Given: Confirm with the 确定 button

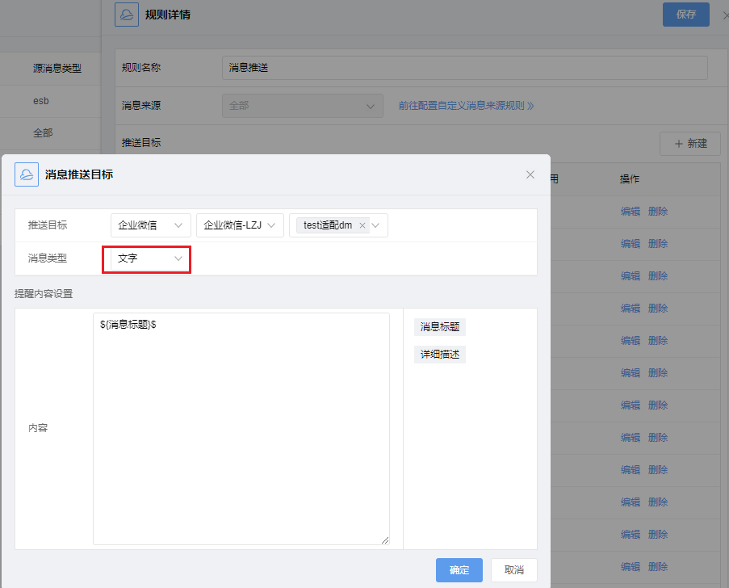Looking at the screenshot, I should pyautogui.click(x=459, y=570).
